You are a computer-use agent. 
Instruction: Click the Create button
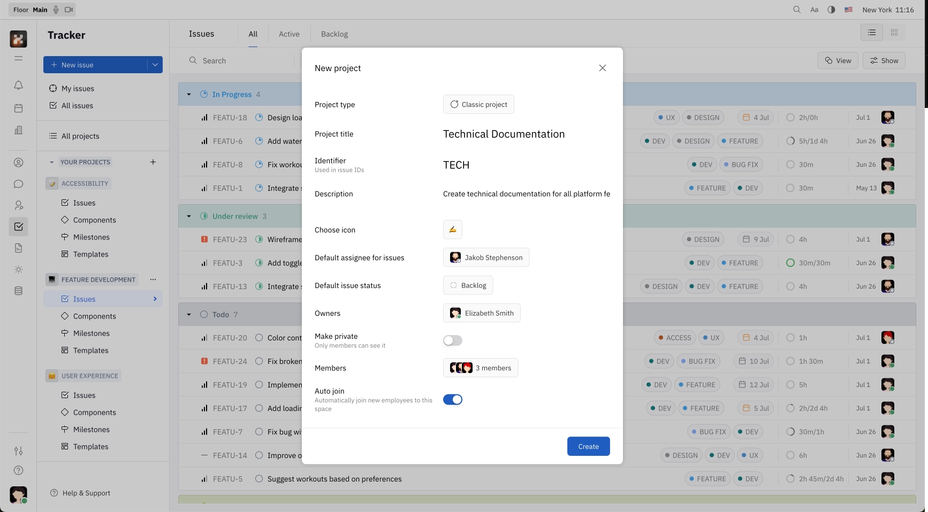tap(588, 446)
